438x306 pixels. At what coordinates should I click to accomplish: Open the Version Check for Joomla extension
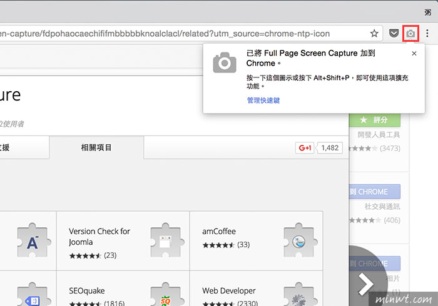tap(123, 241)
